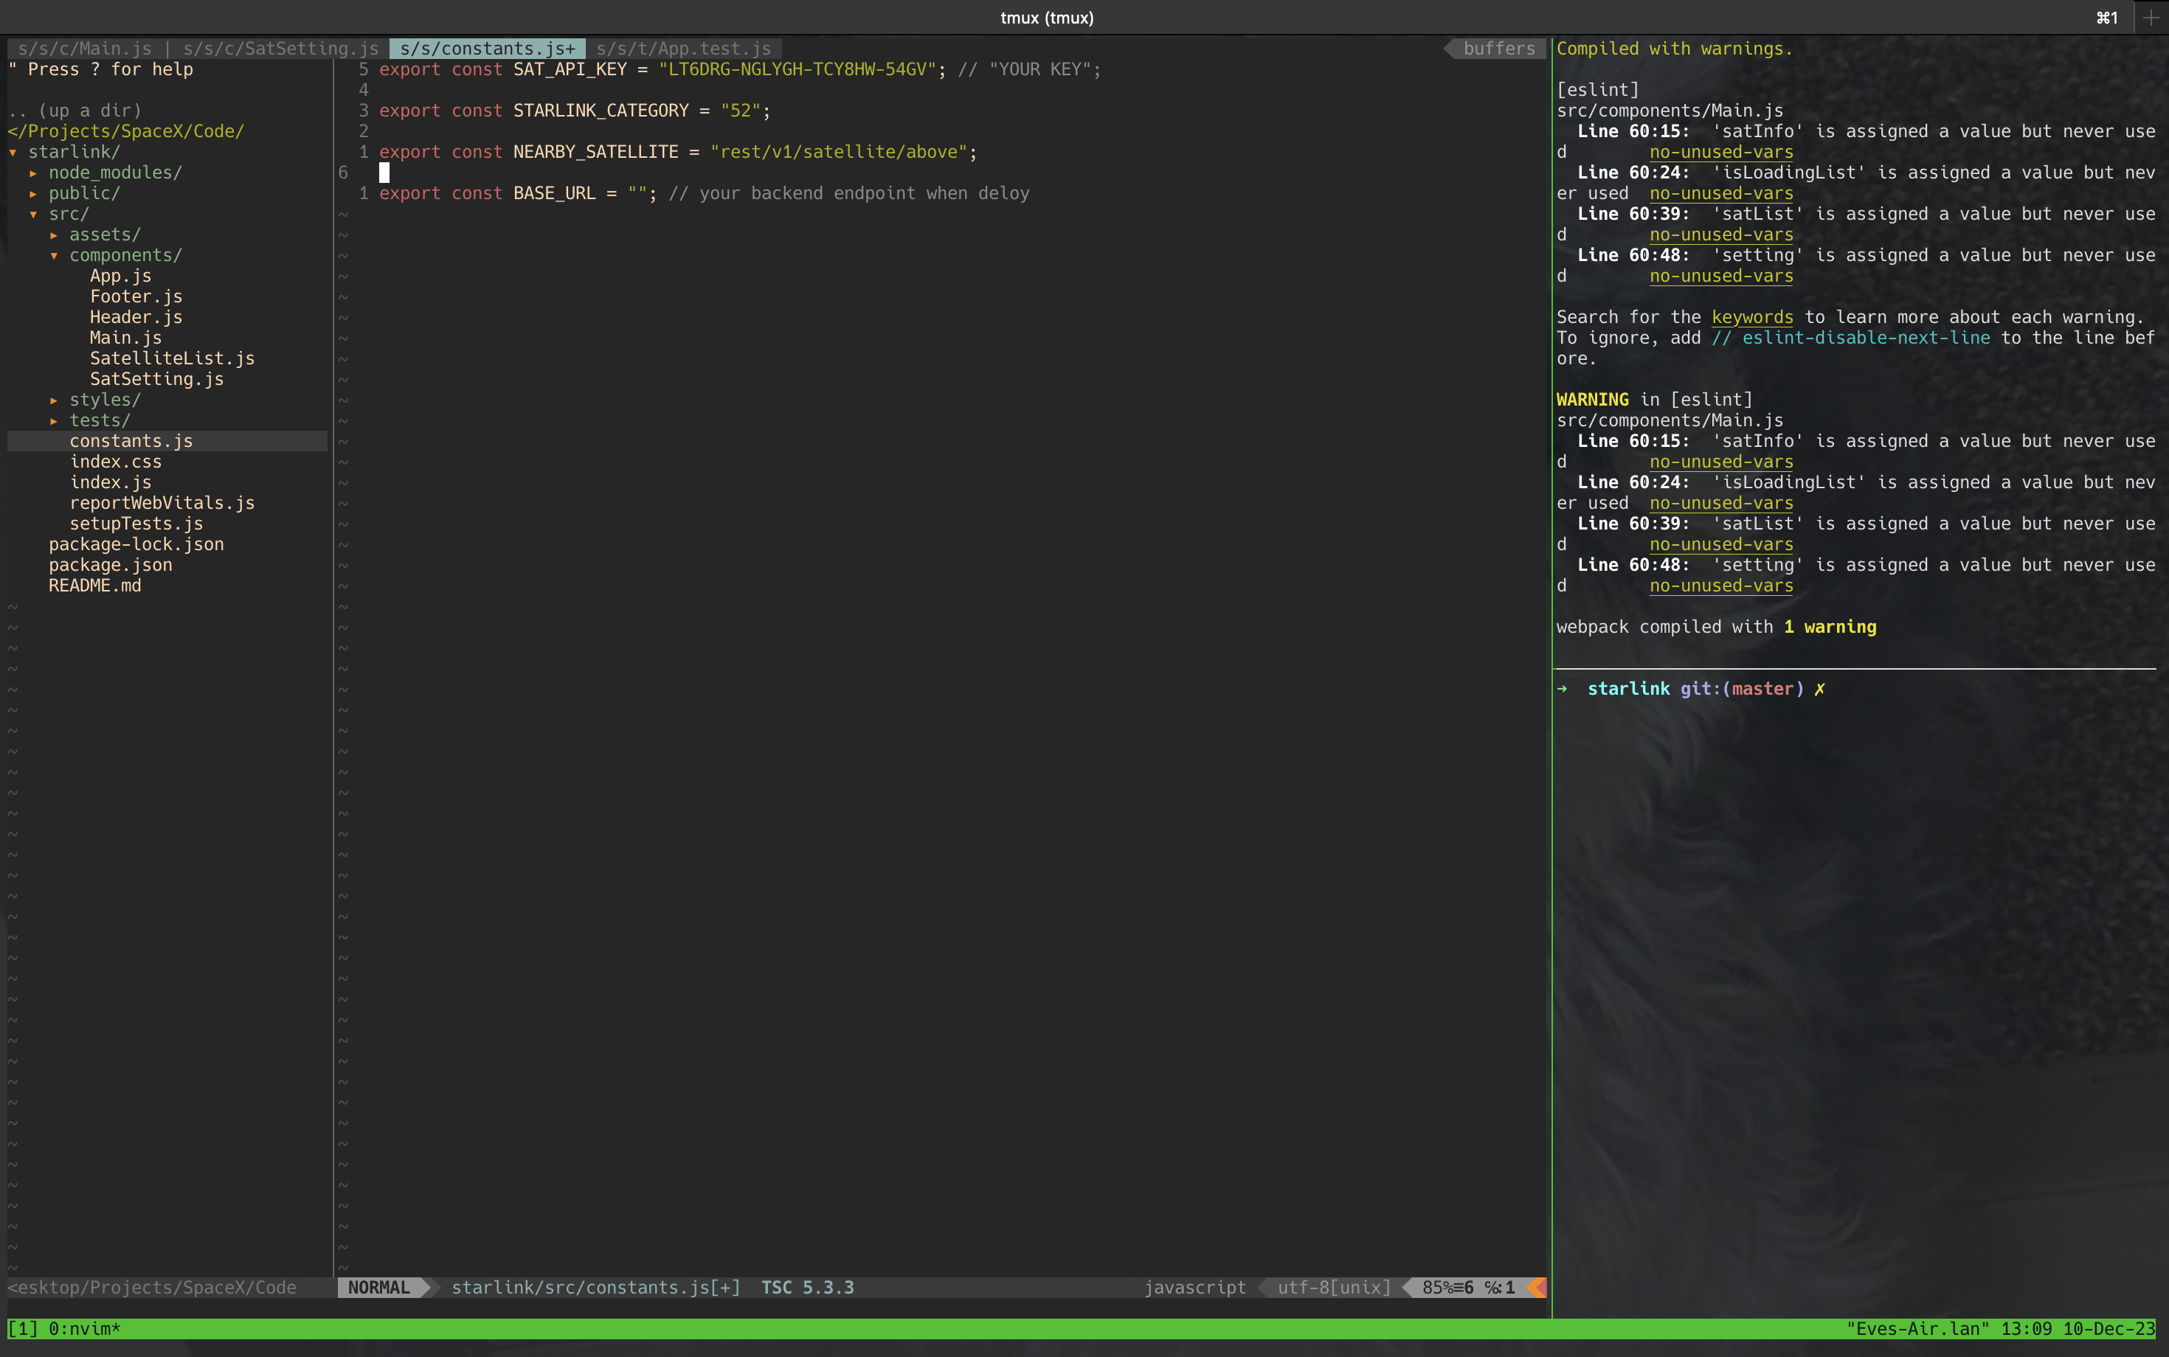
Task: Switch to the App.test.js buffer tab
Action: (684, 49)
